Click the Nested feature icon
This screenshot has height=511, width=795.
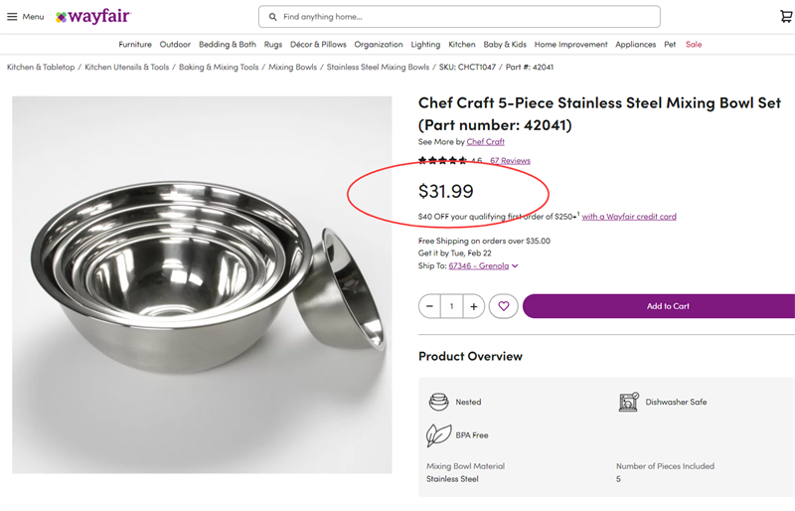point(438,402)
